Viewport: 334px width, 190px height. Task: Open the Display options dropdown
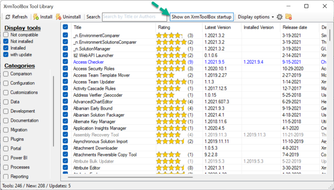tap(256, 17)
